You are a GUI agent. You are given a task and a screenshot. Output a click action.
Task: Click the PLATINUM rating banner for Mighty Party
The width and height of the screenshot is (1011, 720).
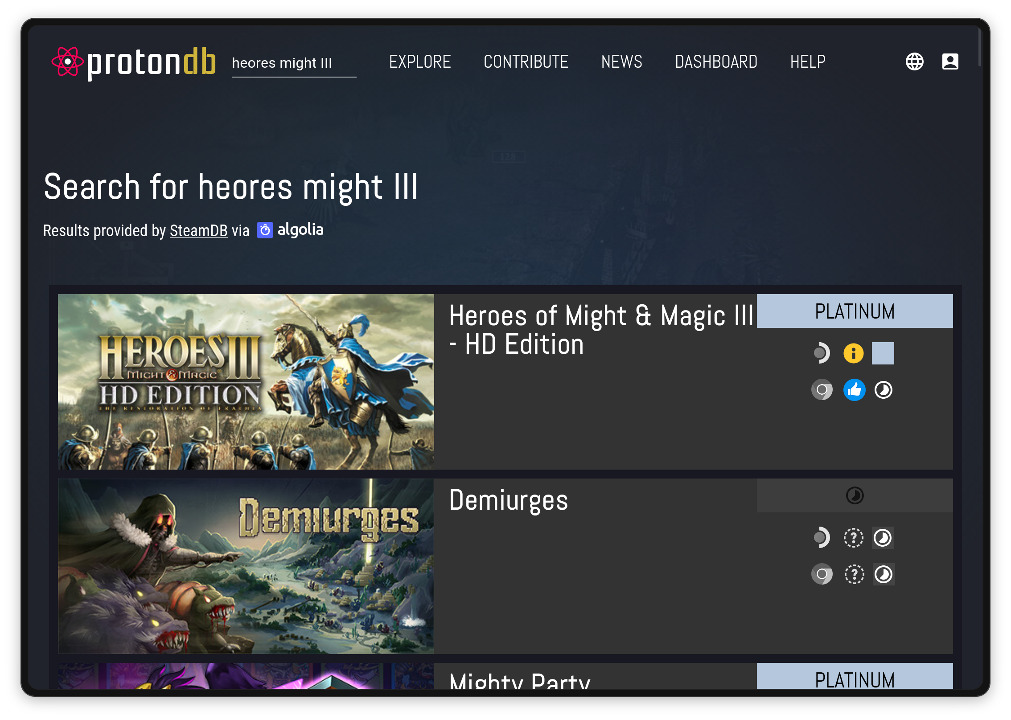pyautogui.click(x=855, y=676)
